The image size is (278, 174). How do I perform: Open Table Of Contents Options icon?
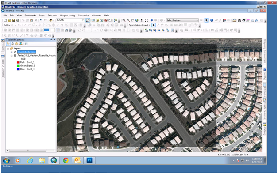pyautogui.click(x=26, y=44)
